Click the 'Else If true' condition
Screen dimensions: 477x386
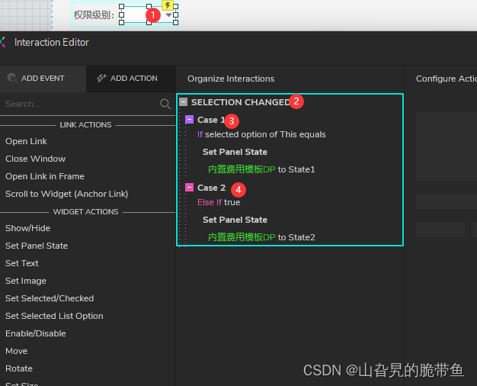point(219,202)
